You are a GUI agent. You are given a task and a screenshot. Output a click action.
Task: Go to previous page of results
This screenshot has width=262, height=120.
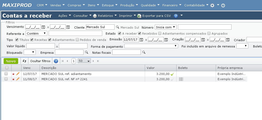[67, 61]
